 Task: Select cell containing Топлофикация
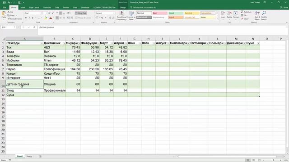tap(54, 69)
